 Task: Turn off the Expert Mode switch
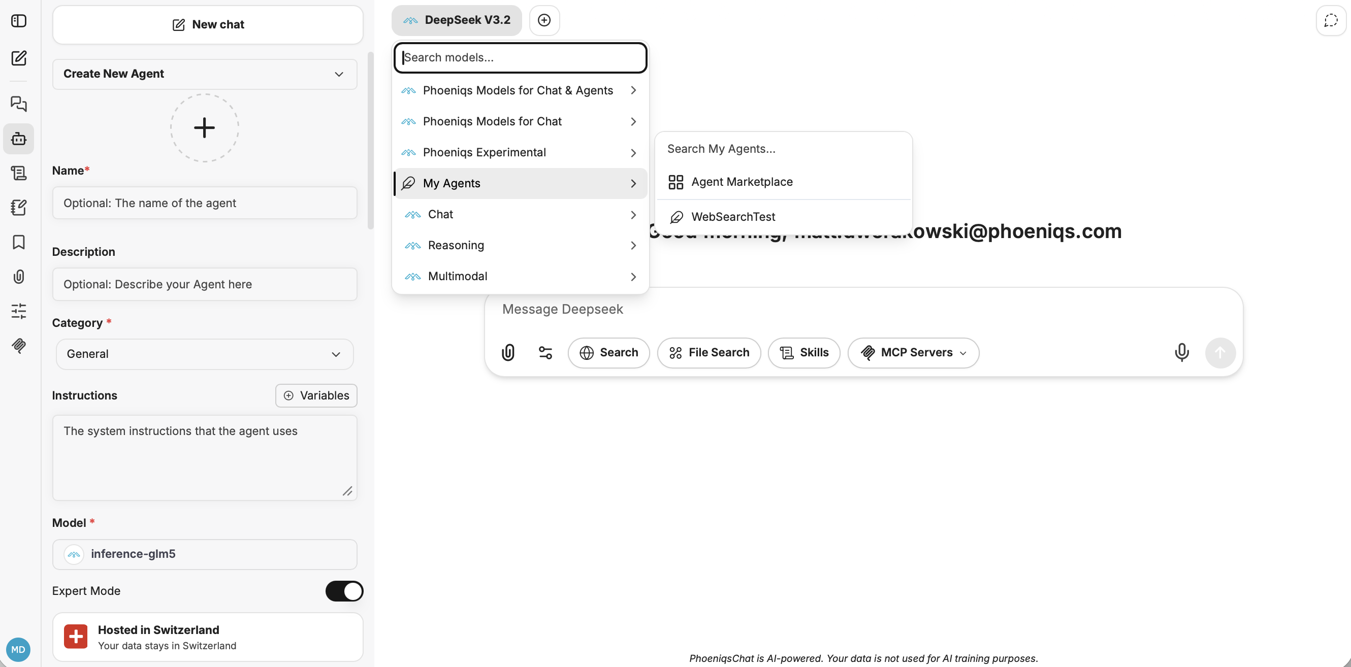pos(344,591)
